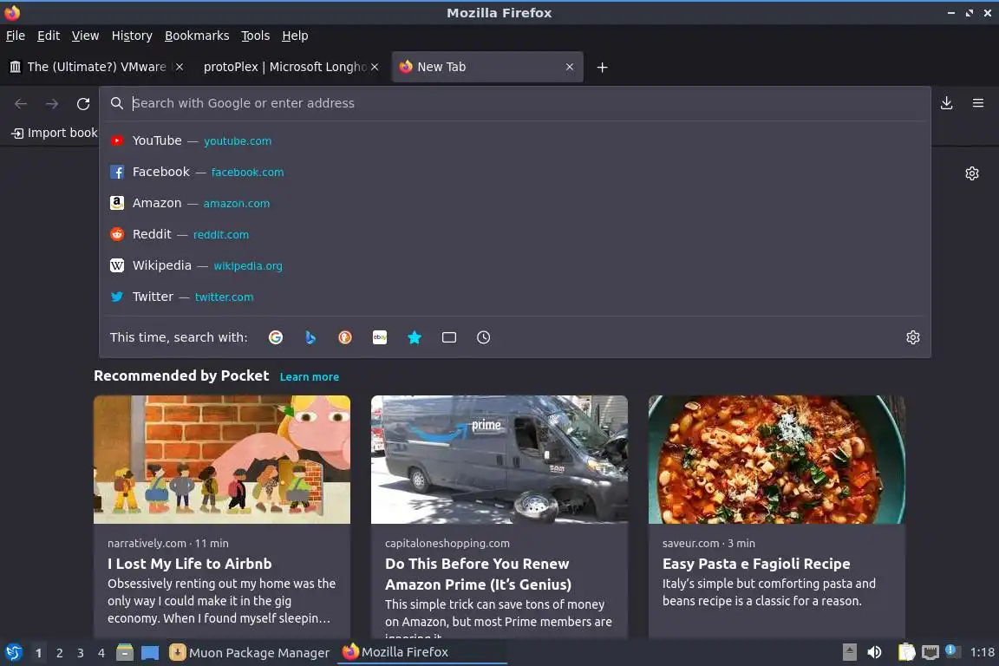Select Facebook suggestion in address dropdown
Image resolution: width=999 pixels, height=666 pixels.
coord(515,172)
